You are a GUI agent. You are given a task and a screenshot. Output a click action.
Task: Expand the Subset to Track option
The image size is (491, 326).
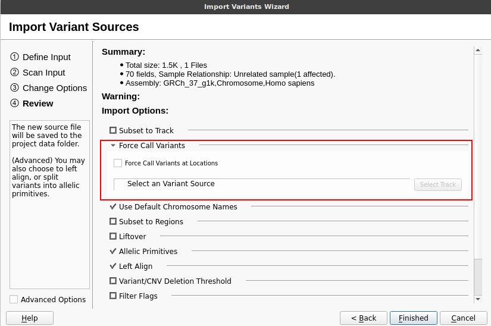[112, 130]
